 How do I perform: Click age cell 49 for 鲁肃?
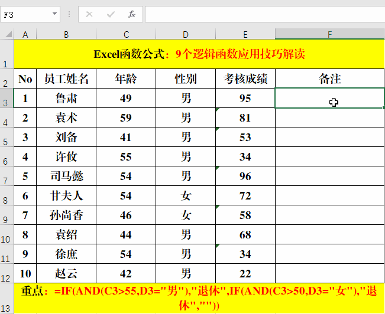tap(126, 98)
